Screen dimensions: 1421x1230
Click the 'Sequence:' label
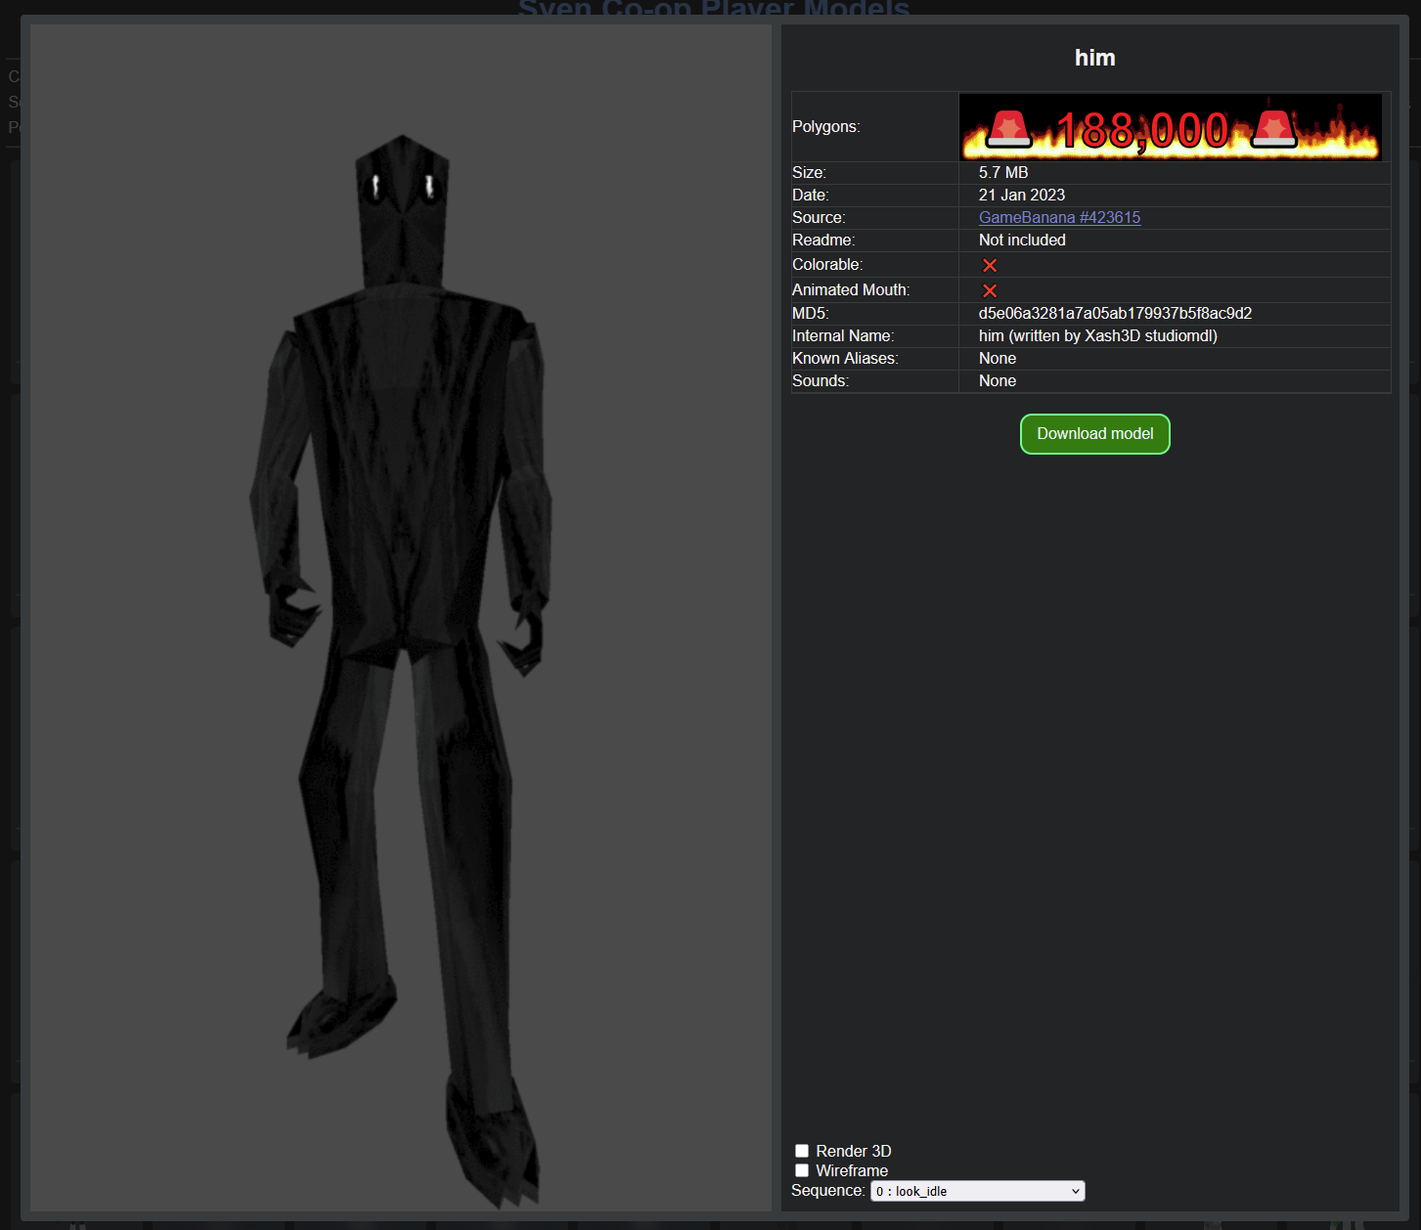point(828,1191)
